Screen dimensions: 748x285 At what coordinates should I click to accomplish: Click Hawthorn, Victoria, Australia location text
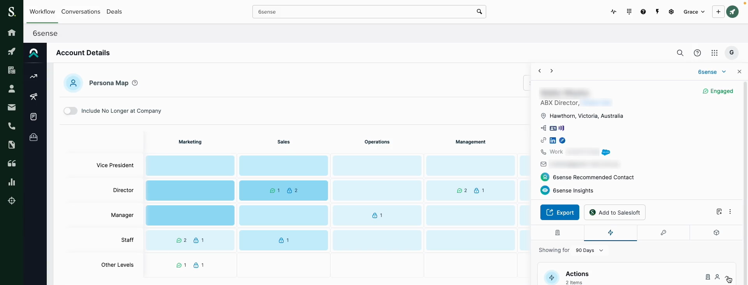[586, 116]
